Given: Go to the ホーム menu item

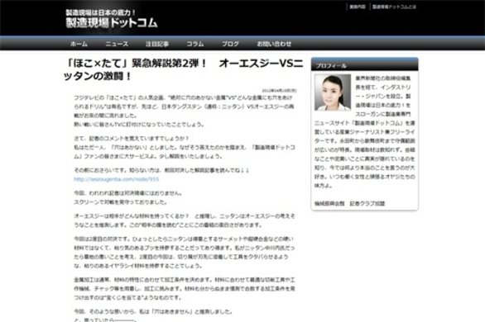Looking at the screenshot, I should [79, 44].
